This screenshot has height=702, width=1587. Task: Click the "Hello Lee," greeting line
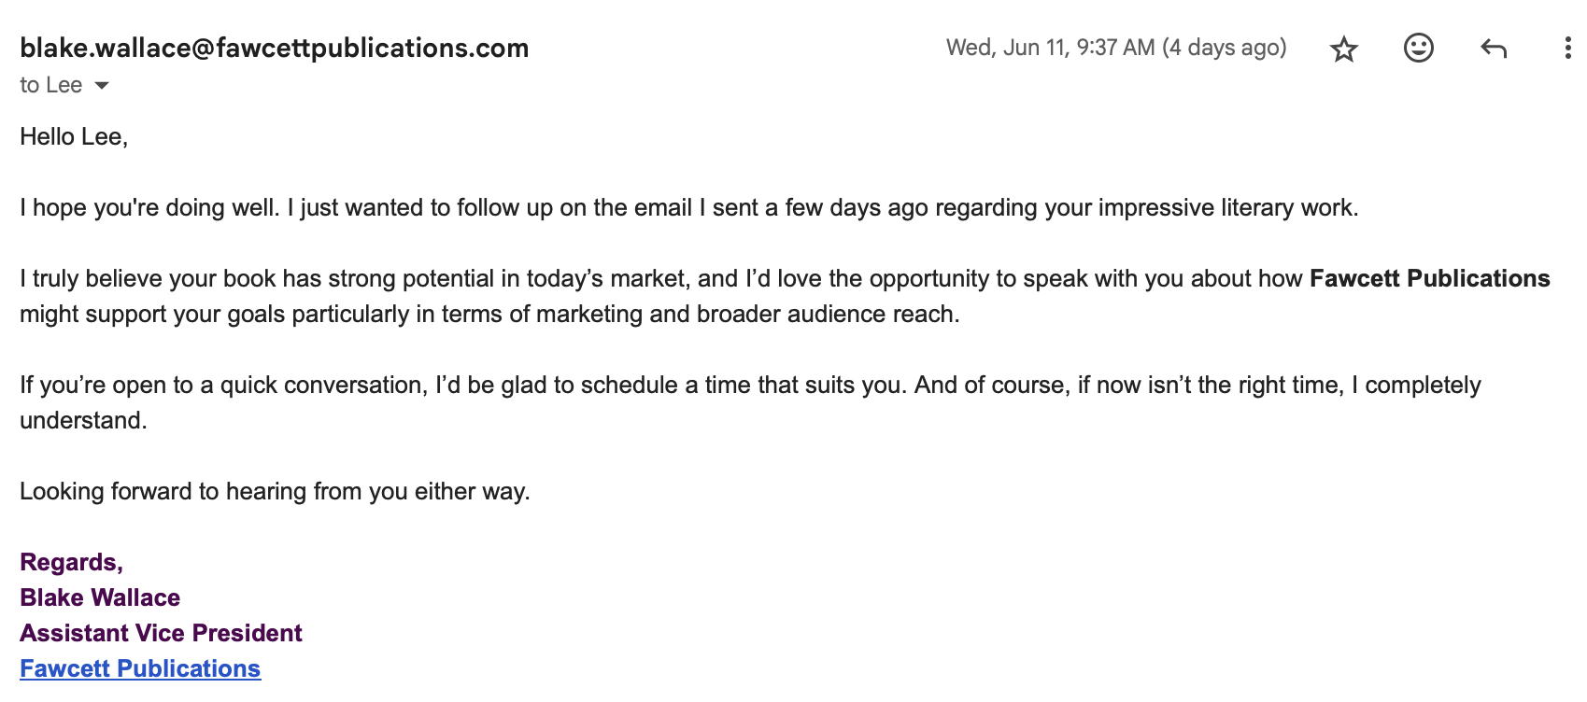click(x=74, y=136)
